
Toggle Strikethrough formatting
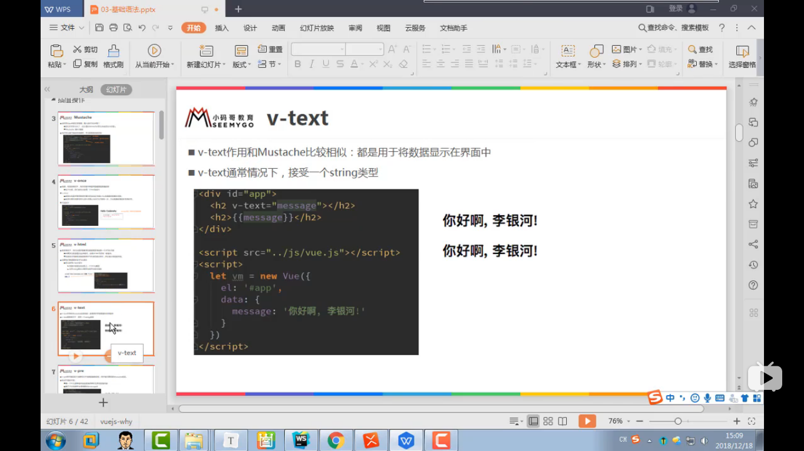tap(340, 64)
